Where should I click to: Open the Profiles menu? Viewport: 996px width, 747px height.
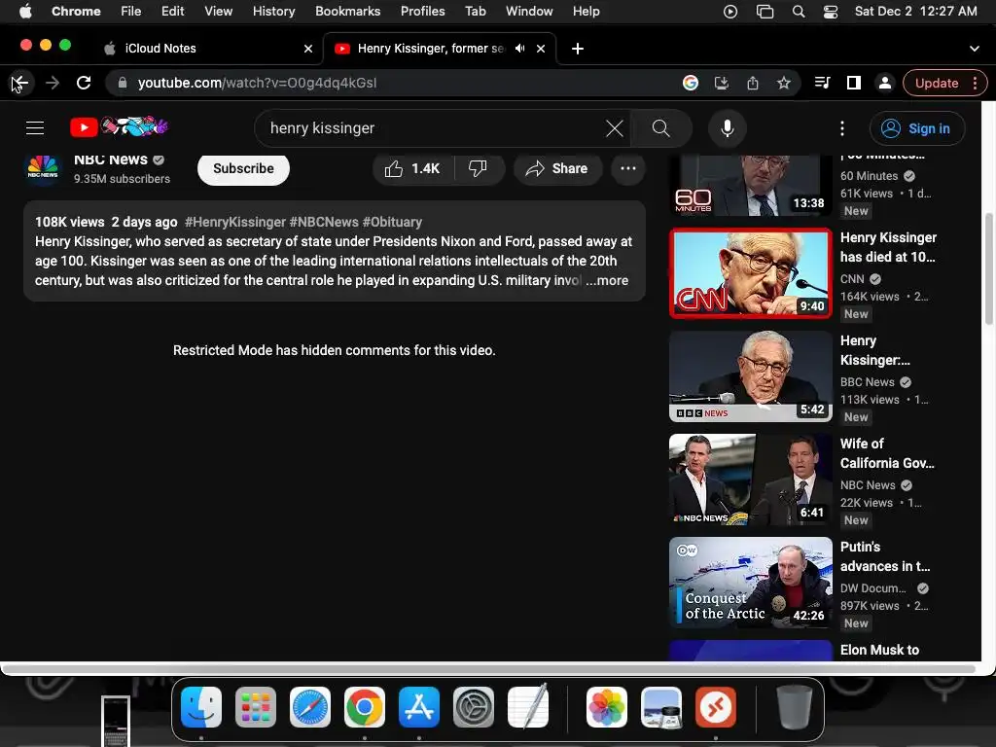pyautogui.click(x=422, y=12)
